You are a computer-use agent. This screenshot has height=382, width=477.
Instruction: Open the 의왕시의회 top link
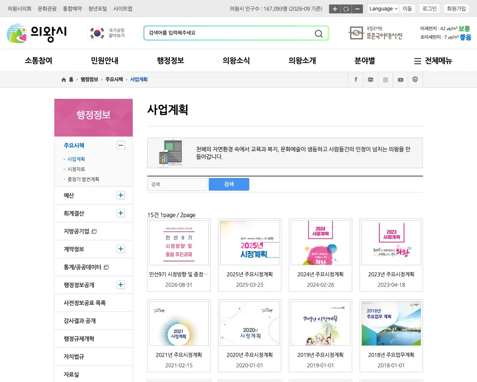pyautogui.click(x=19, y=9)
